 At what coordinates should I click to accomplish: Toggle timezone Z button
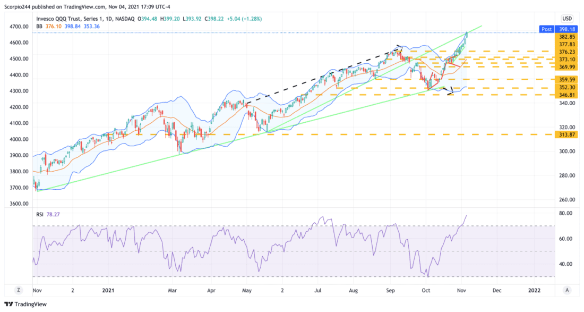[18, 290]
